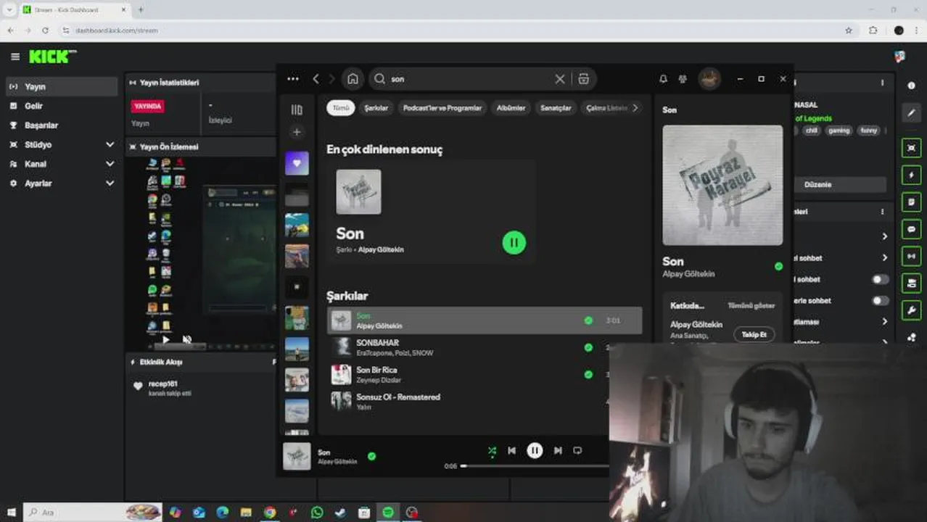This screenshot has height=522, width=927.
Task: Open the first chevron row in Kick chat settings
Action: point(884,236)
